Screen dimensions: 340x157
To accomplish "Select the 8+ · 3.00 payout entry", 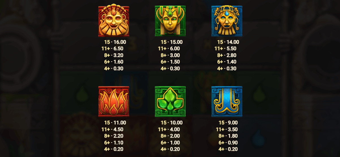I will click(x=170, y=55).
